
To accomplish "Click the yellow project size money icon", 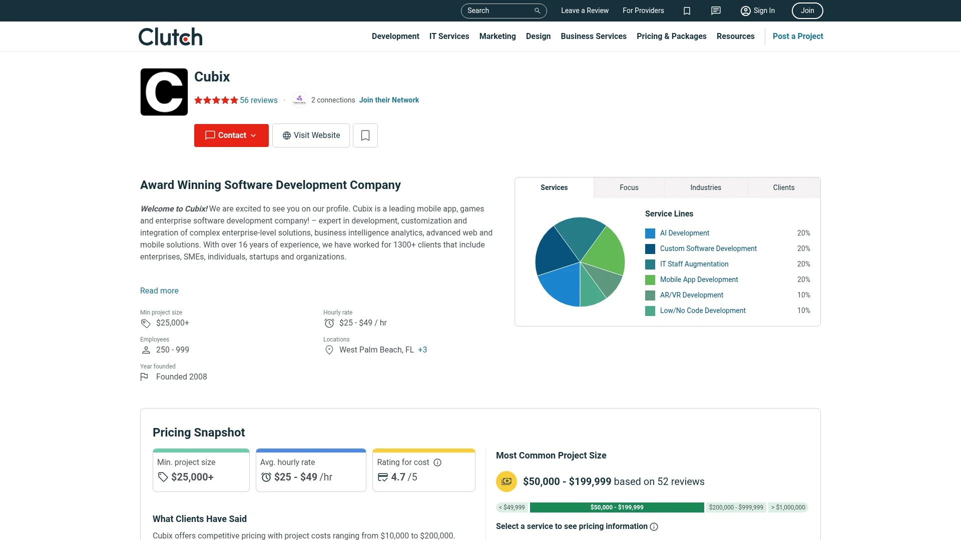I will pyautogui.click(x=507, y=481).
